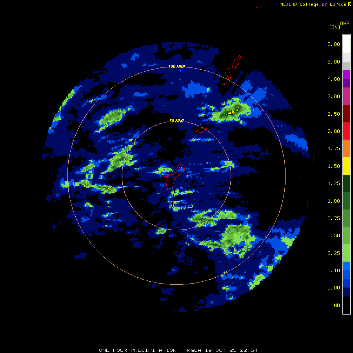Select the dark red 2.50 legend swatch
Screen dimensions: 353x353
click(x=346, y=114)
